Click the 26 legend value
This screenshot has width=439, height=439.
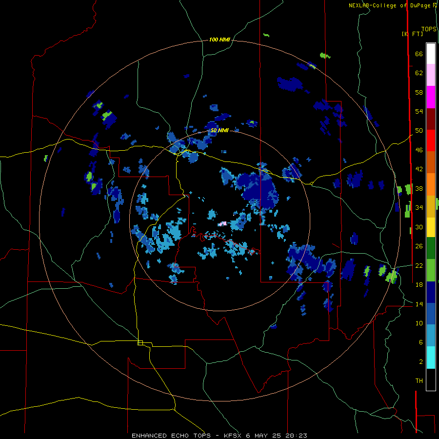(x=419, y=246)
